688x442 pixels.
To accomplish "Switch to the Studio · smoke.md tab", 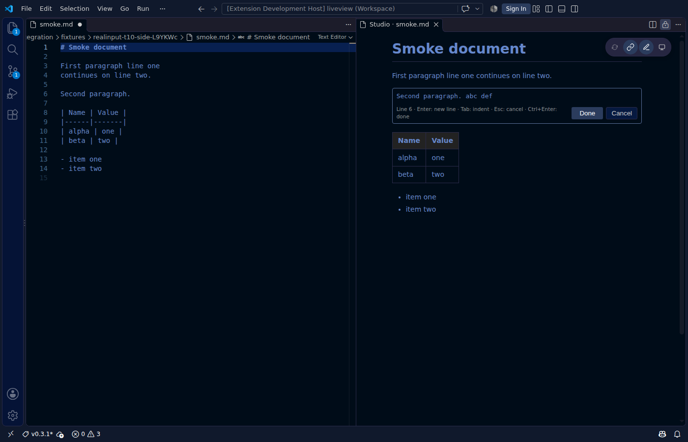I will point(400,25).
